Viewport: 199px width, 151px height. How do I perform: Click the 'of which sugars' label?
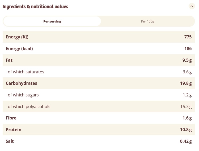pyautogui.click(x=23, y=95)
